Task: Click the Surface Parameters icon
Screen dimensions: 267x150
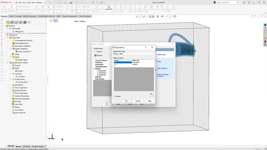Action: click(13, 96)
